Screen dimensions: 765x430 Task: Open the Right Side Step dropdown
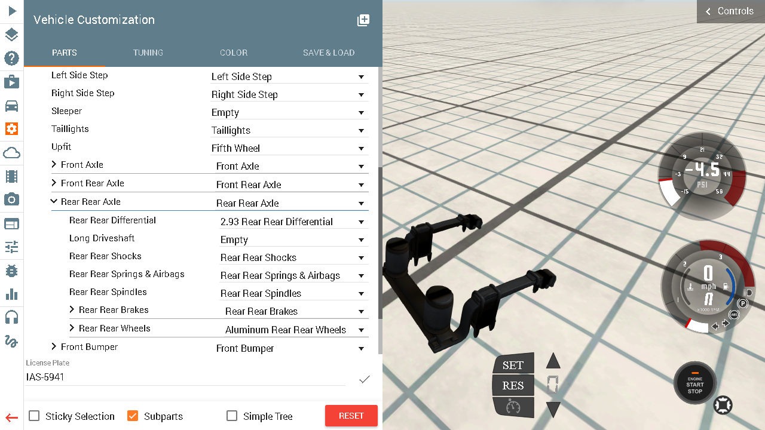point(289,94)
